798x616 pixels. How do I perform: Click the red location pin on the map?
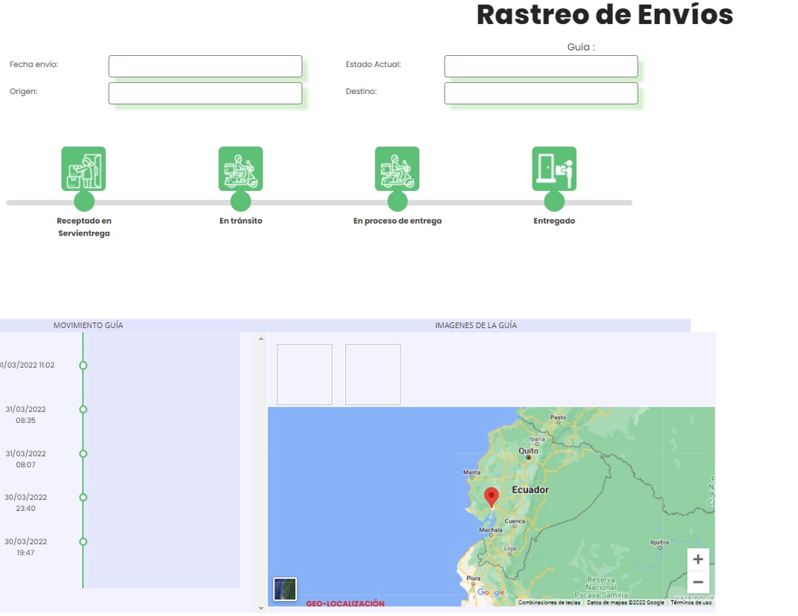pos(491,497)
